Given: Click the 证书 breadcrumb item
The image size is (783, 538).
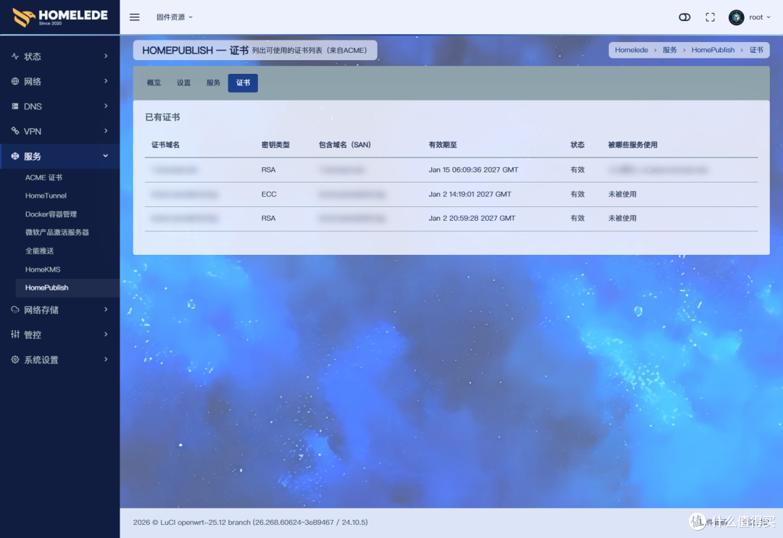Looking at the screenshot, I should click(756, 50).
